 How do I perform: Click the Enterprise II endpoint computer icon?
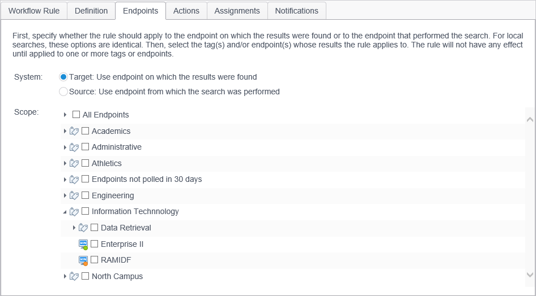coord(83,244)
